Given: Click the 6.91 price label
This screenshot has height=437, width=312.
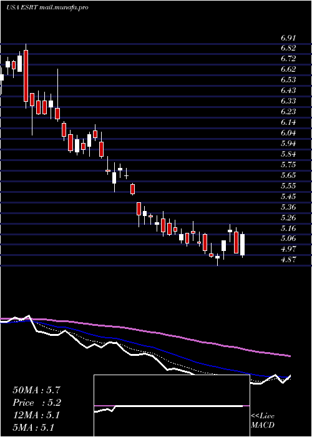Looking at the screenshot, I should click(x=288, y=38).
